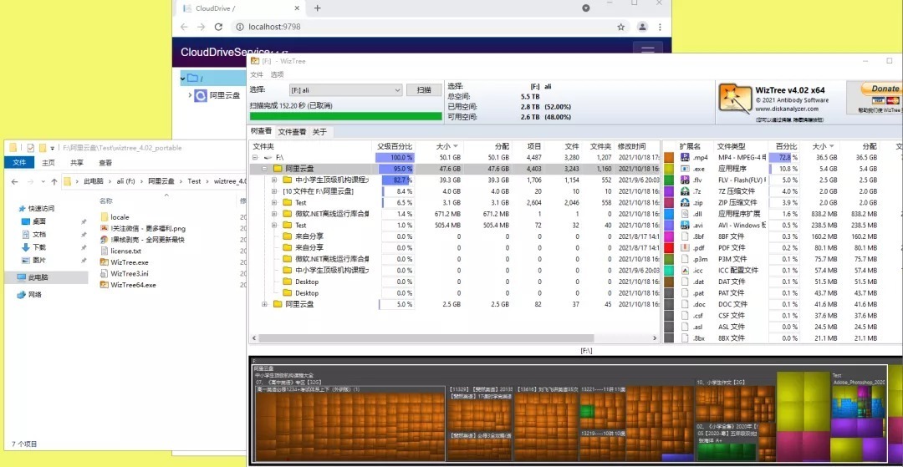Select 树查看 tab

pyautogui.click(x=262, y=131)
